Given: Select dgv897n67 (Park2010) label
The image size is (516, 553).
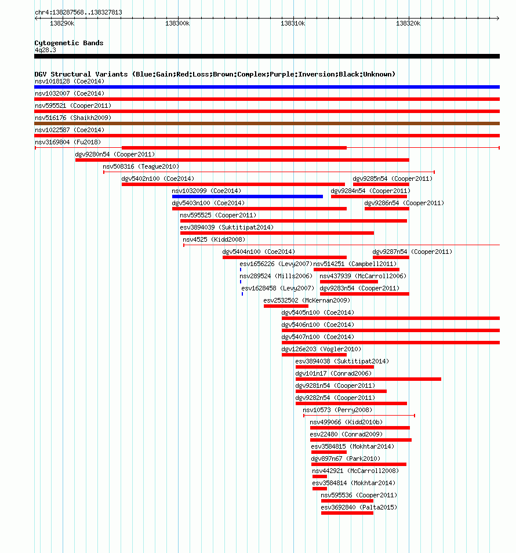Looking at the screenshot, I should 346,459.
